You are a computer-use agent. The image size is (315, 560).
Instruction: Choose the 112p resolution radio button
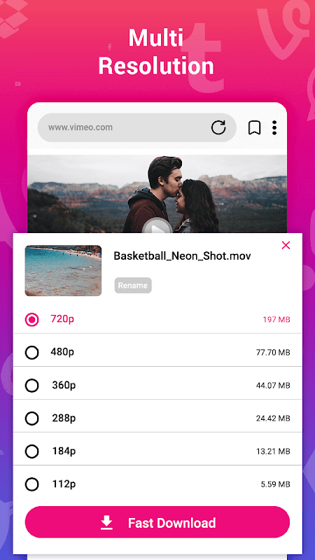click(x=31, y=484)
